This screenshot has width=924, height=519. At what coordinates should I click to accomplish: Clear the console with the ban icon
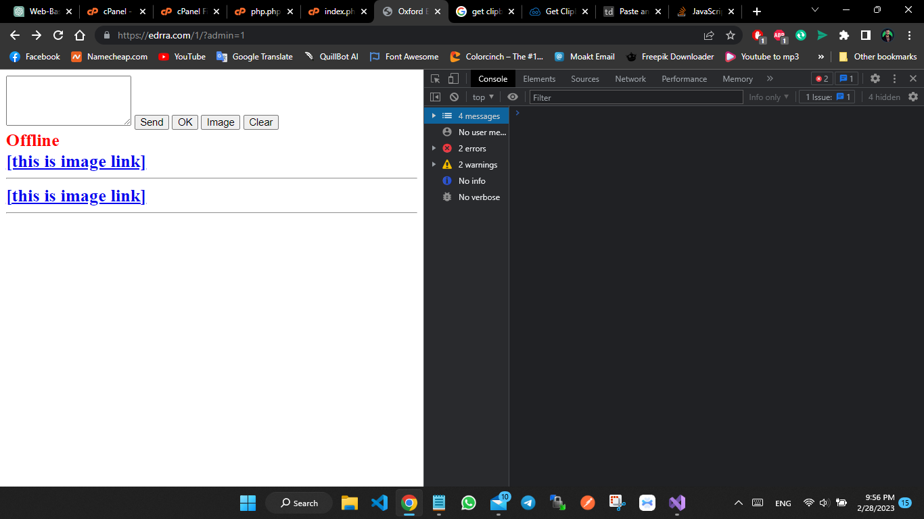pos(454,97)
